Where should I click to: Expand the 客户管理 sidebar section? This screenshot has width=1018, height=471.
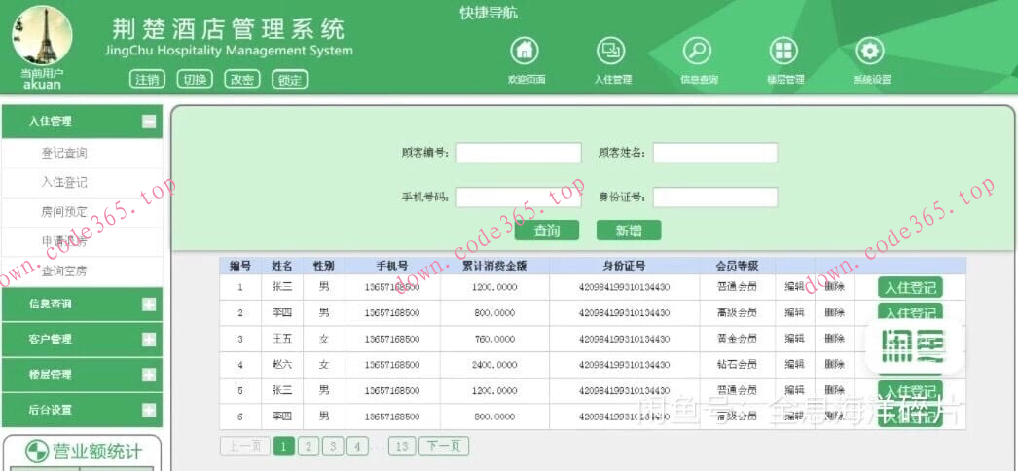coord(149,340)
